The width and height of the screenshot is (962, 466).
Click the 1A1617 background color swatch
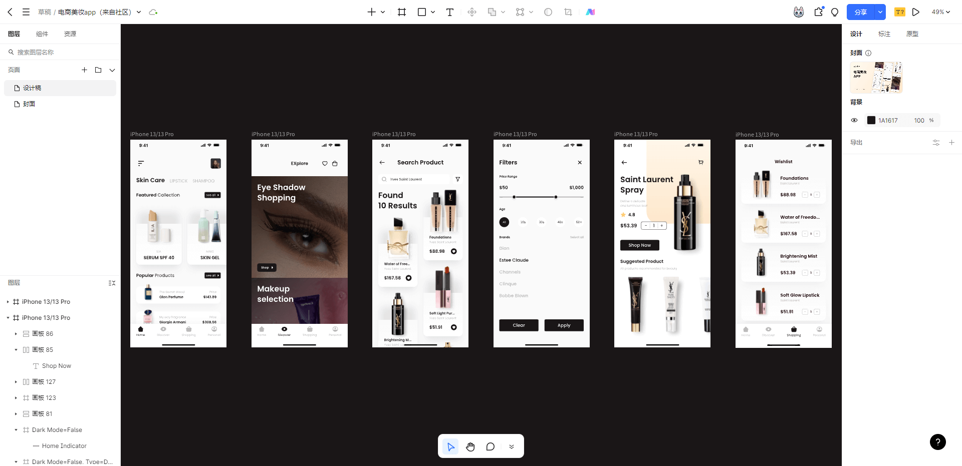871,120
